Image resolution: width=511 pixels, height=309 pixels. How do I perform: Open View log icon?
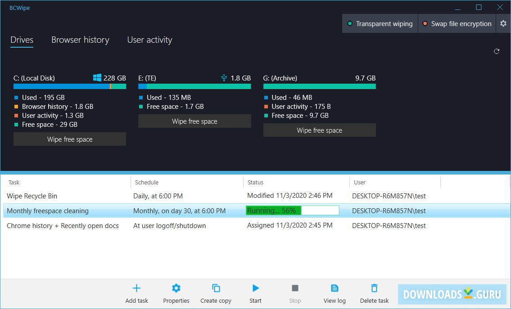pyautogui.click(x=335, y=288)
